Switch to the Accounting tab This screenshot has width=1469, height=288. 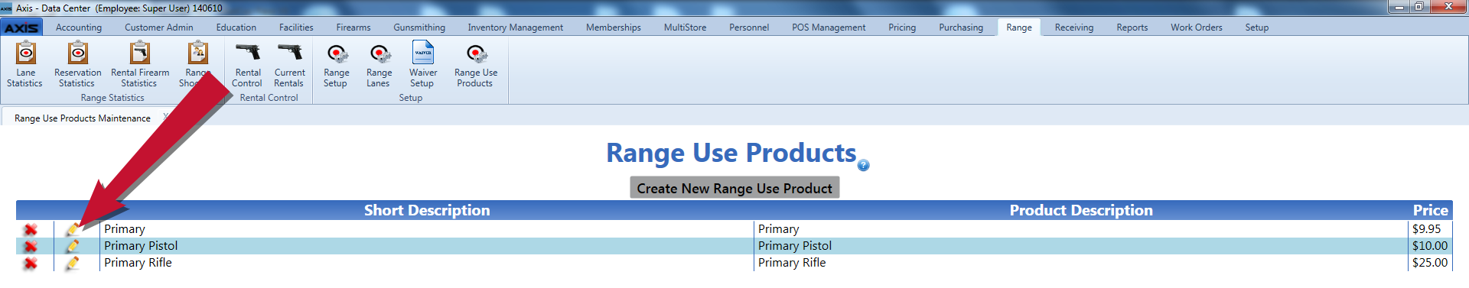pyautogui.click(x=79, y=28)
